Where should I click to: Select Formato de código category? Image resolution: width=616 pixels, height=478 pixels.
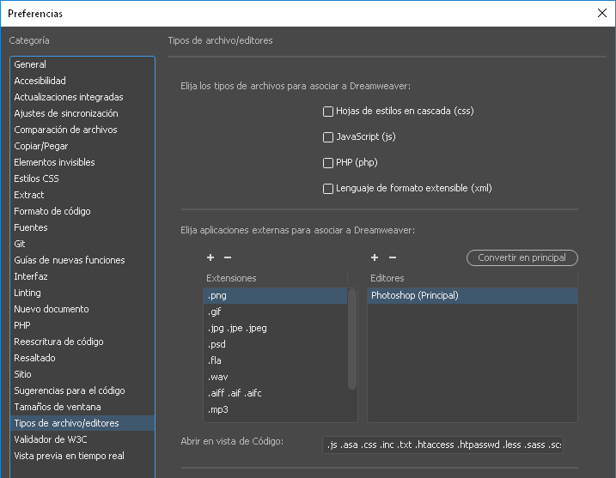pos(82,211)
